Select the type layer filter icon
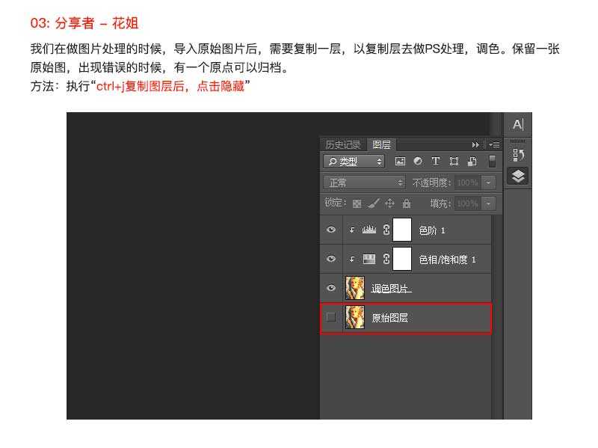The image size is (598, 448). tap(436, 161)
